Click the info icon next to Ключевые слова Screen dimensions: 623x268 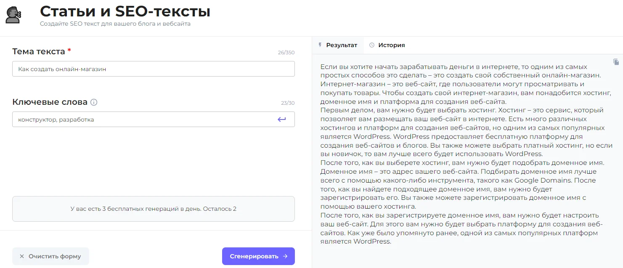[94, 102]
